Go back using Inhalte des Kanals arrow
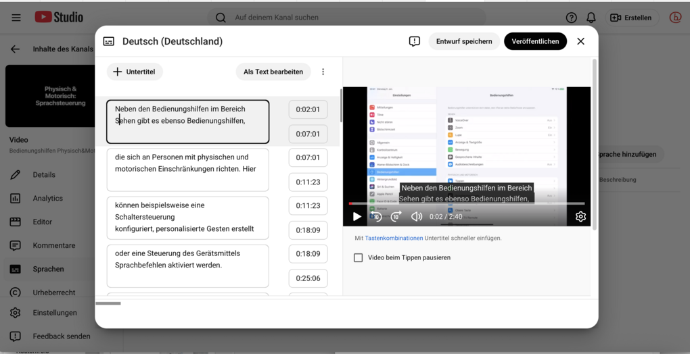Screen dimensions: 690x354 click(x=16, y=49)
